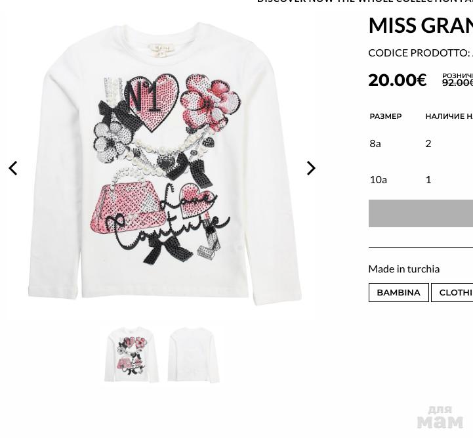Click the для мам watermark logo
Screen dimensions: 473x438
pos(440,417)
